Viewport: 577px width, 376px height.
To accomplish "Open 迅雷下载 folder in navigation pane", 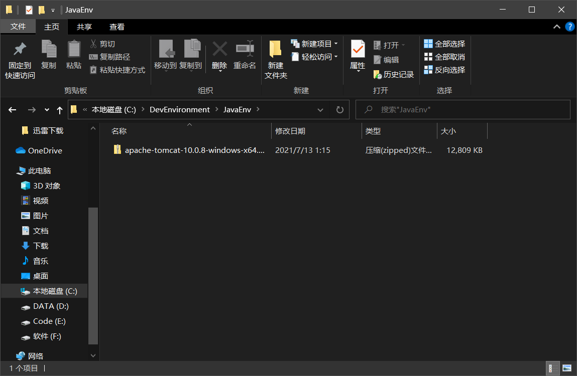I will click(x=43, y=130).
